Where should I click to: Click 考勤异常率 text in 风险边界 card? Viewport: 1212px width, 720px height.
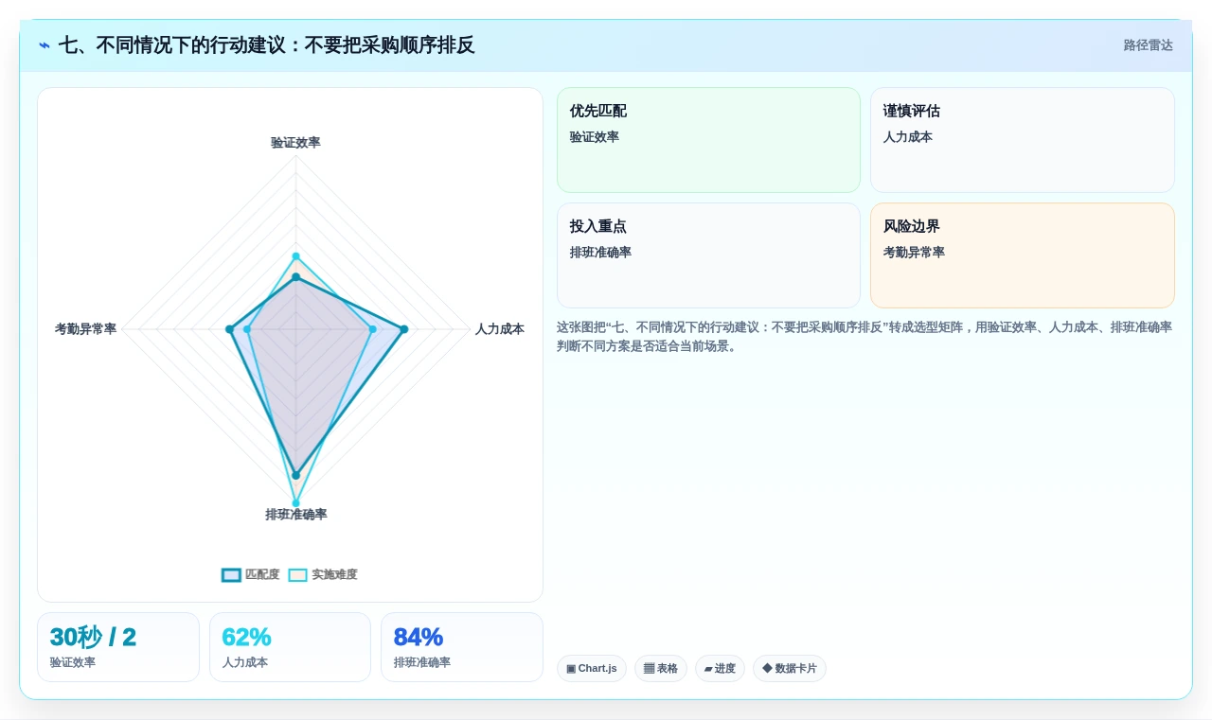pos(914,253)
